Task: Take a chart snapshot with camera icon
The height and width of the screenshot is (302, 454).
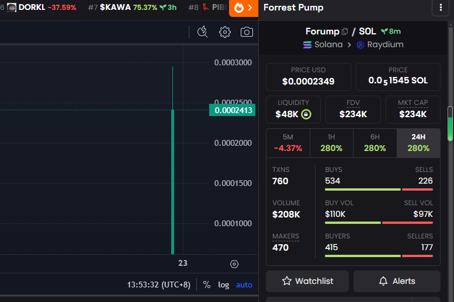Action: tap(247, 32)
